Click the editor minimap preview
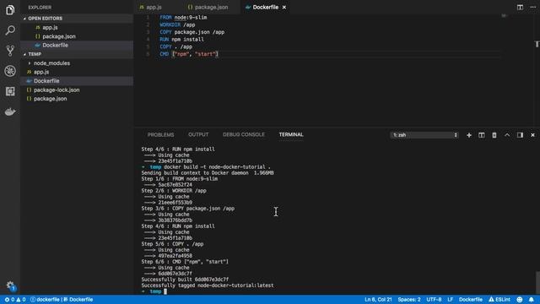The height and width of the screenshot is (304, 540). pyautogui.click(x=505, y=15)
